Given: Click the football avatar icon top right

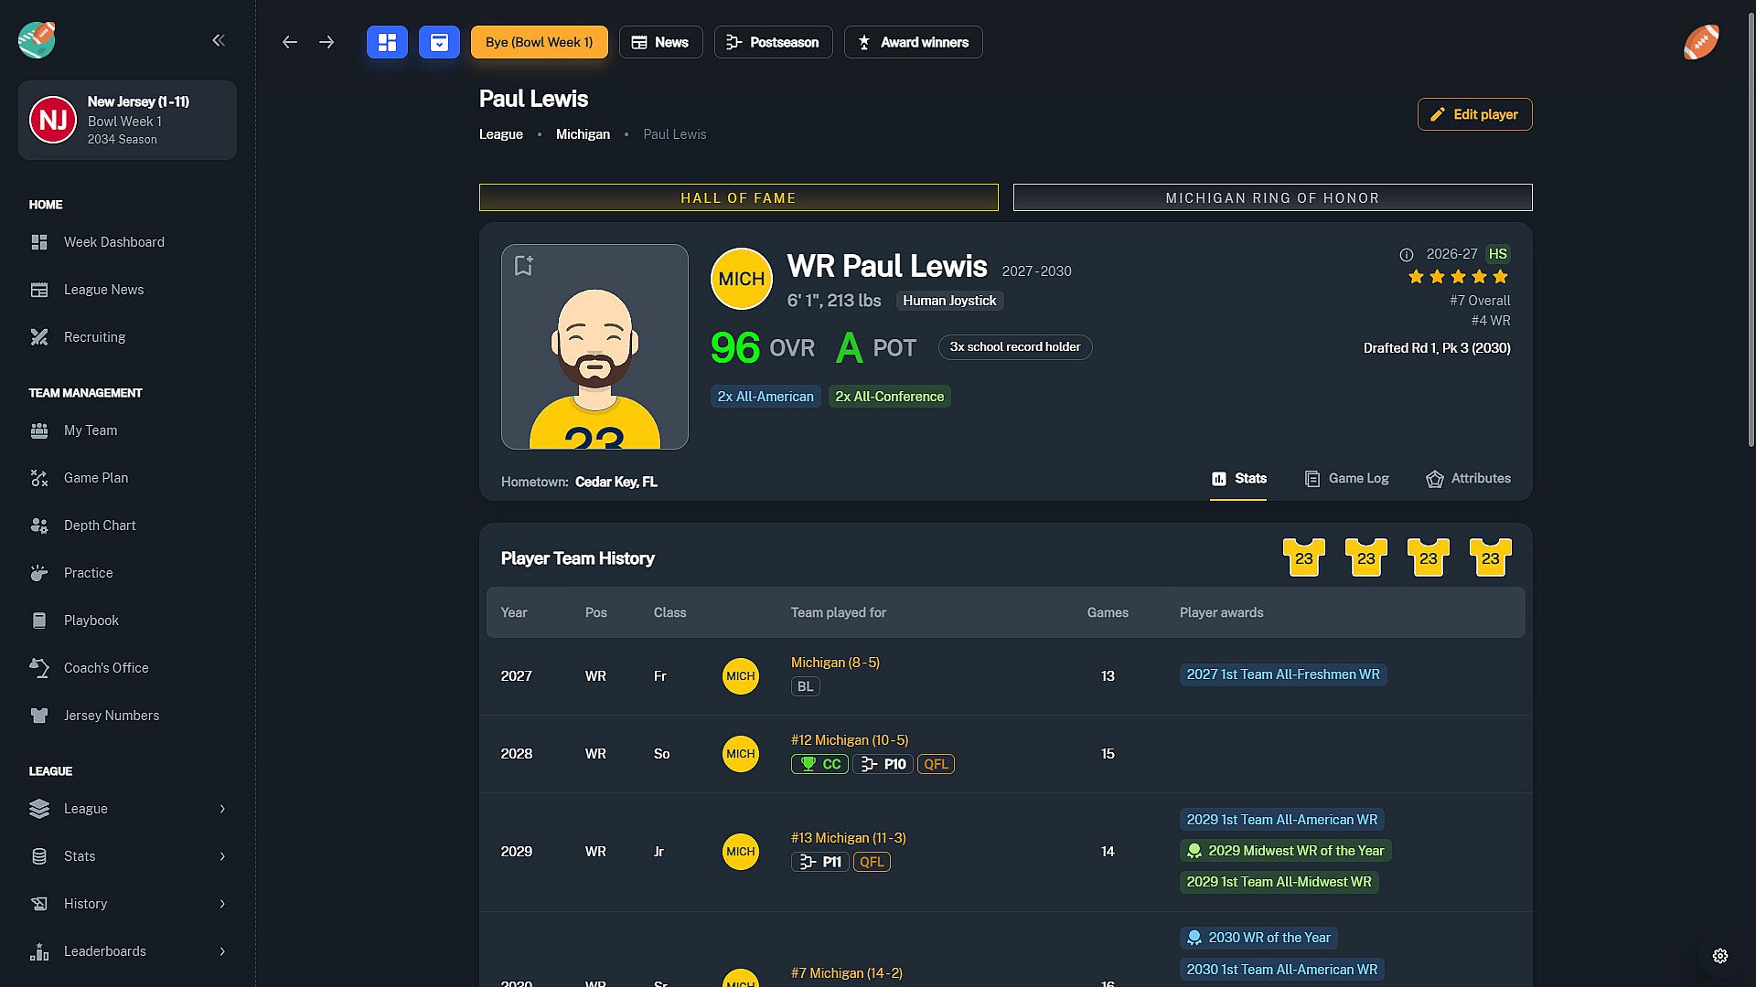Looking at the screenshot, I should coord(1701,42).
